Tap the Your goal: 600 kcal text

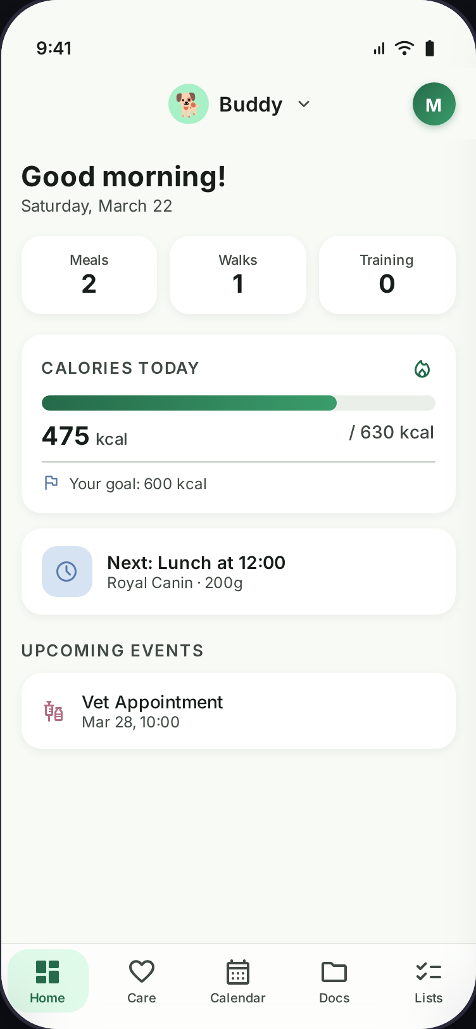138,484
